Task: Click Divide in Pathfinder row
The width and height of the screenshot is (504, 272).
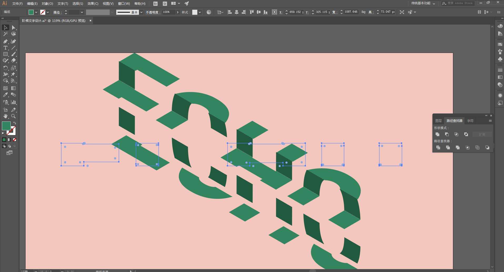Action: point(438,147)
